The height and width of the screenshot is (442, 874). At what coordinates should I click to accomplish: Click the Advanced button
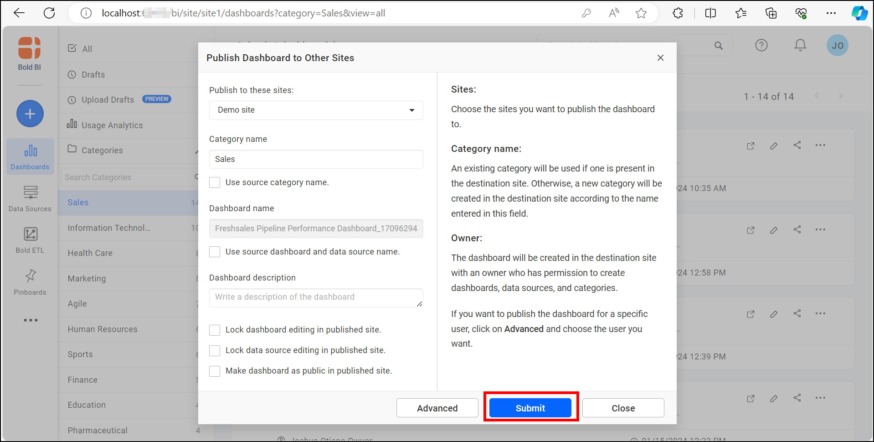(x=437, y=408)
